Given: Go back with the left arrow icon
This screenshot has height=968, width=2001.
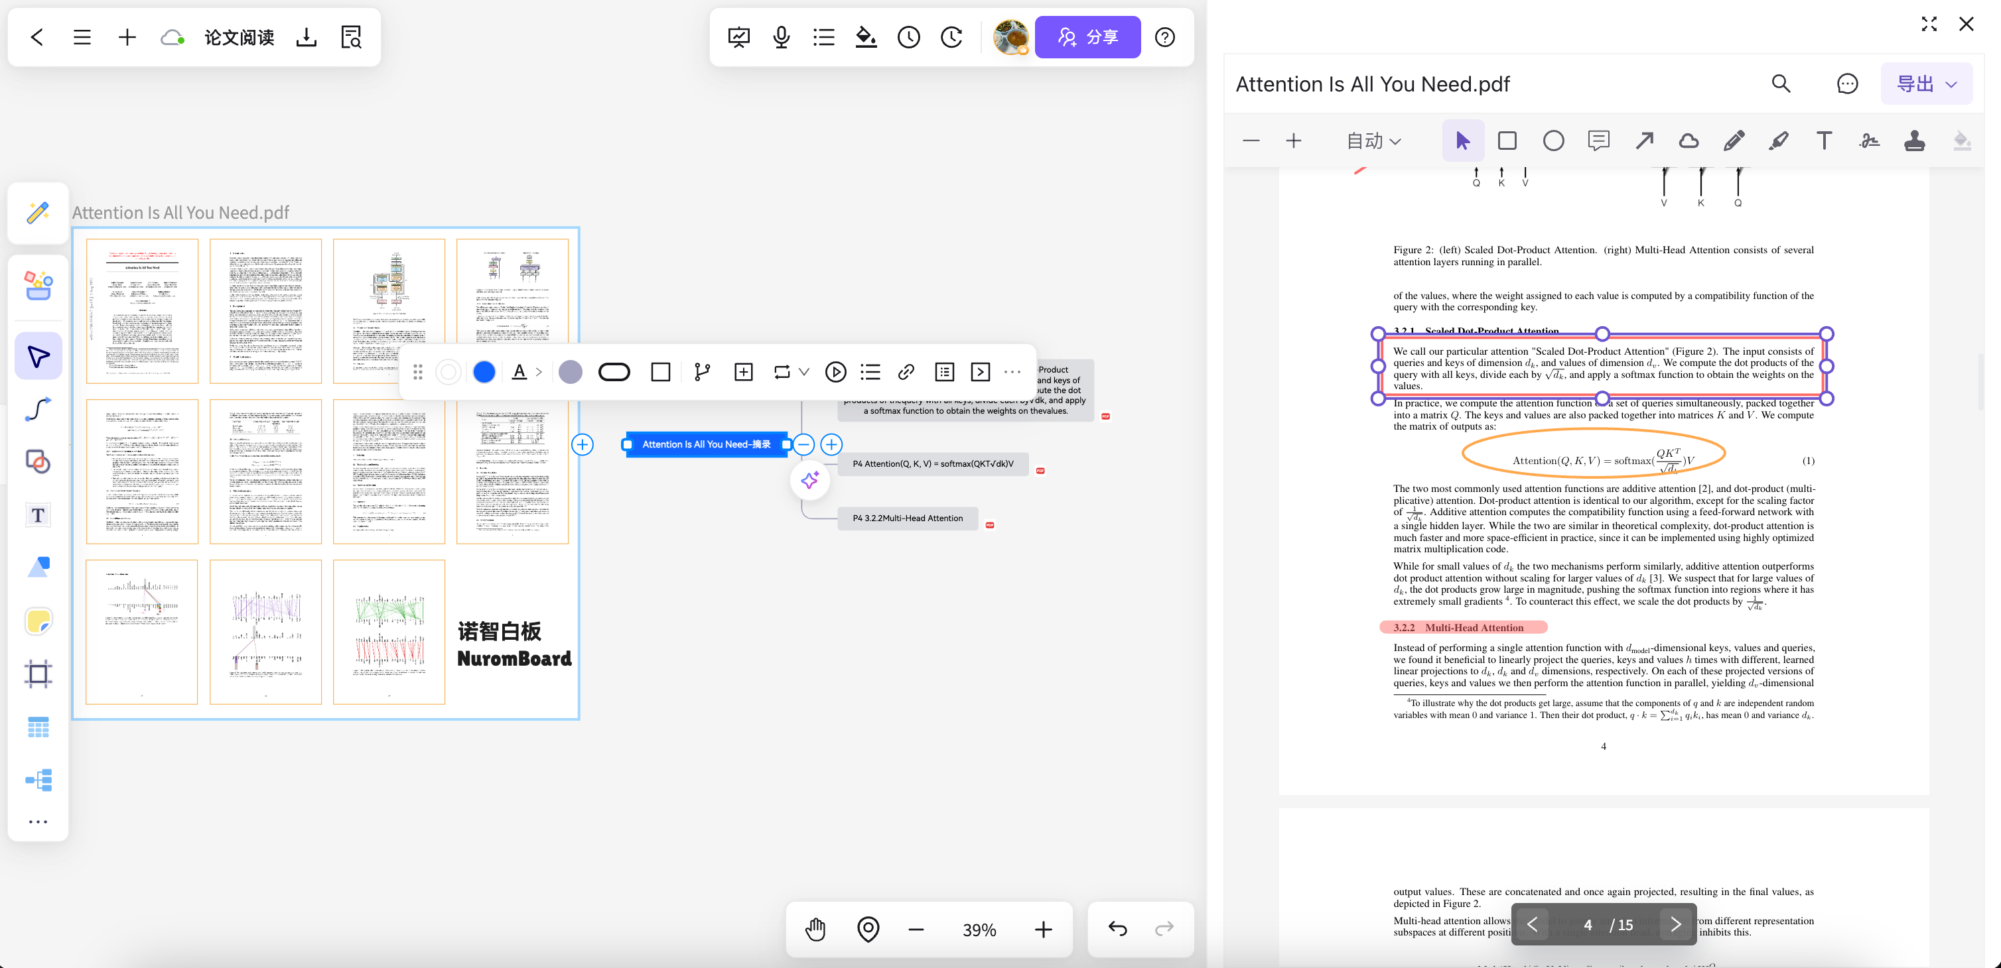Looking at the screenshot, I should click(x=37, y=36).
